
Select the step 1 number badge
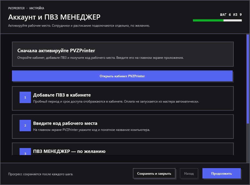pyautogui.click(x=25, y=97)
